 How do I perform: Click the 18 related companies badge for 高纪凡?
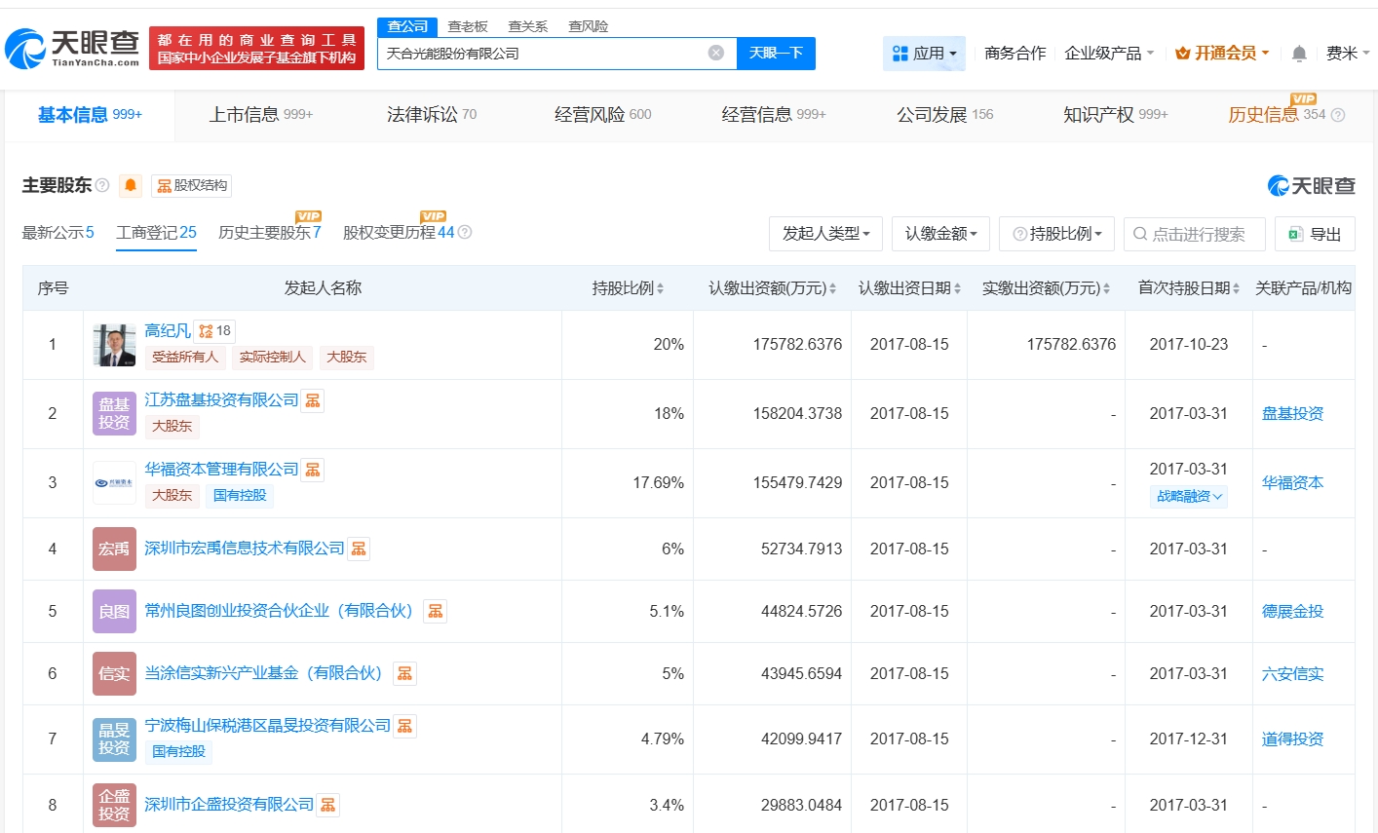214,331
